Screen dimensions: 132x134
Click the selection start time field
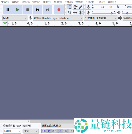(x=58, y=131)
